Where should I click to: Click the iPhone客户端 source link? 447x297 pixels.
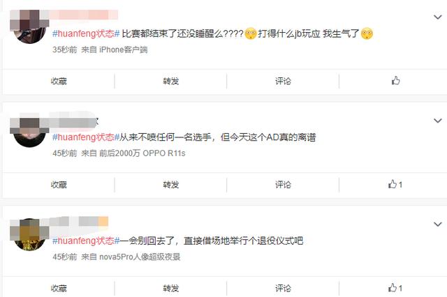pos(123,49)
